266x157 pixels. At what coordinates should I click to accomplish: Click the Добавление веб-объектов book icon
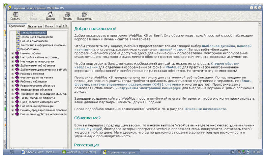17,65
